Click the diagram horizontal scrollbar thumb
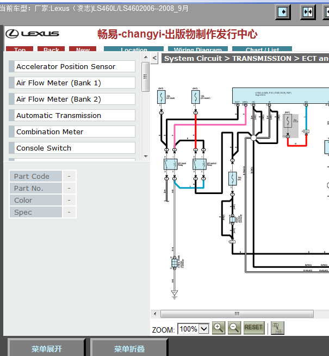The width and height of the screenshot is (329, 356). [x=237, y=314]
